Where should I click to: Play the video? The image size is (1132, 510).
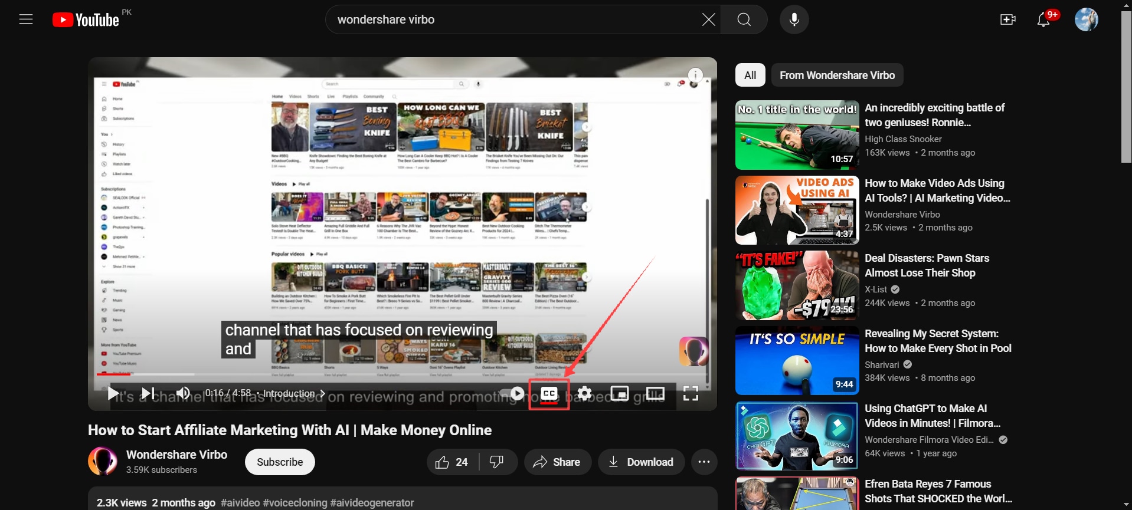coord(113,393)
